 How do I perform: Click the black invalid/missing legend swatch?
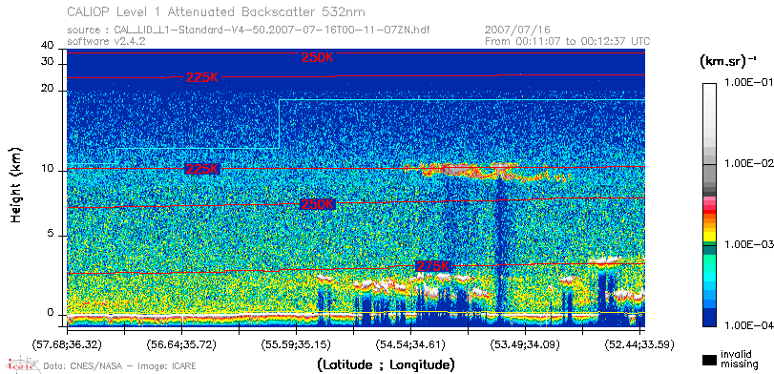709,360
